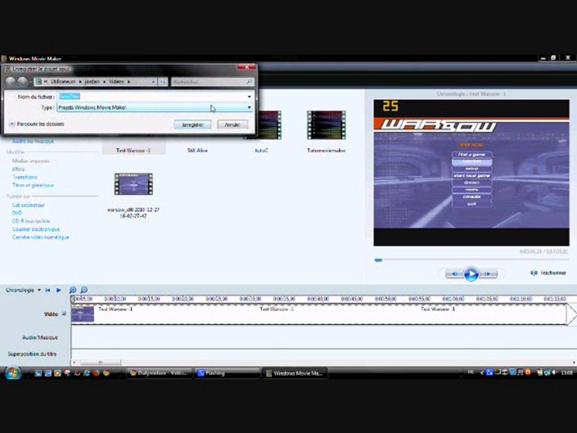Select the Test Warsow -1 clip in the collection
This screenshot has height=433, width=577.
point(133,150)
